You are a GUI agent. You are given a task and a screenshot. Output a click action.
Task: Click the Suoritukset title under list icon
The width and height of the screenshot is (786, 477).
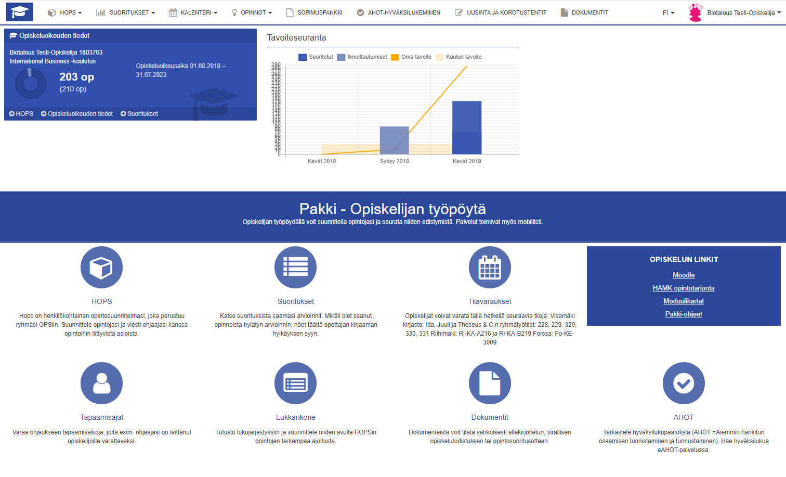[295, 301]
